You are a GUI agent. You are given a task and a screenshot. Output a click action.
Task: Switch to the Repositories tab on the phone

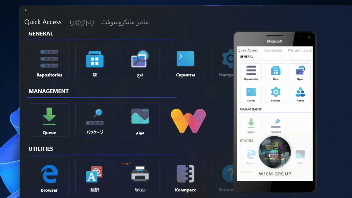[273, 50]
